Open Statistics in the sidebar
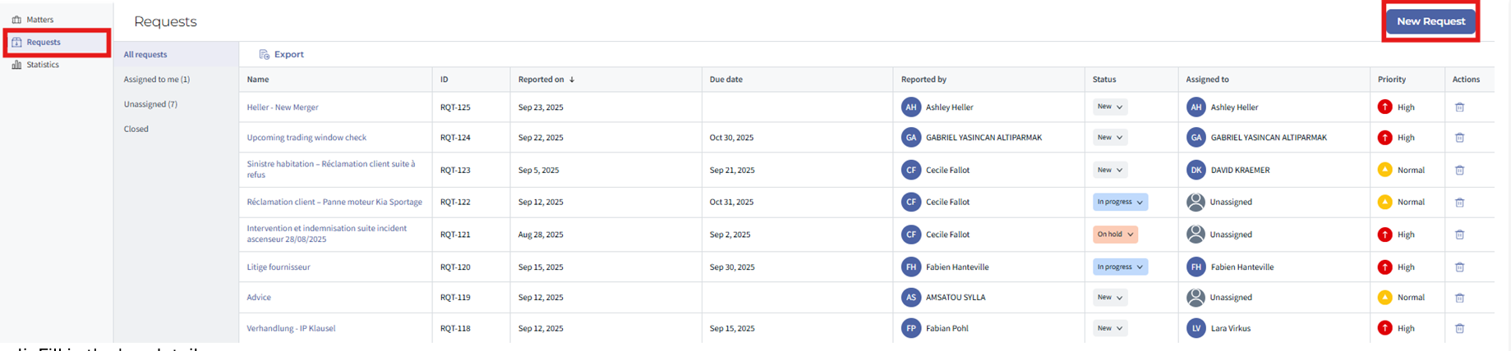The height and width of the screenshot is (351, 1511). pos(42,65)
